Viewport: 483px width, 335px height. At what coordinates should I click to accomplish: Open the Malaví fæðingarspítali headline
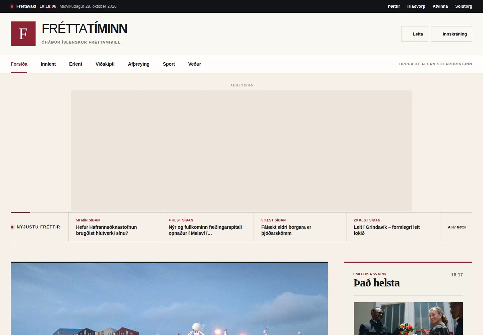205,230
